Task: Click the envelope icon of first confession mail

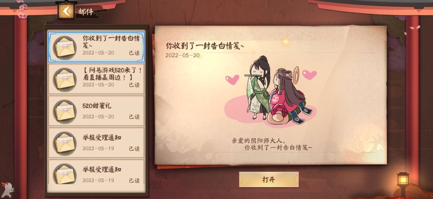Action: 65,47
